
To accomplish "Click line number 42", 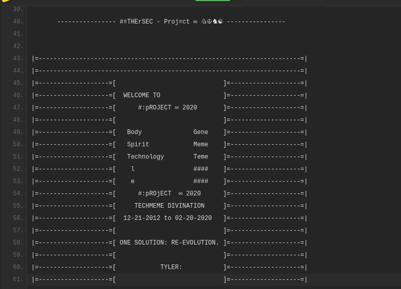I will point(18,46).
